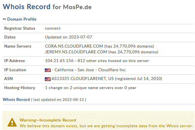This screenshot has height=130, width=195.
Task: Click the 'Hosting History' row label
Action: [20, 88]
